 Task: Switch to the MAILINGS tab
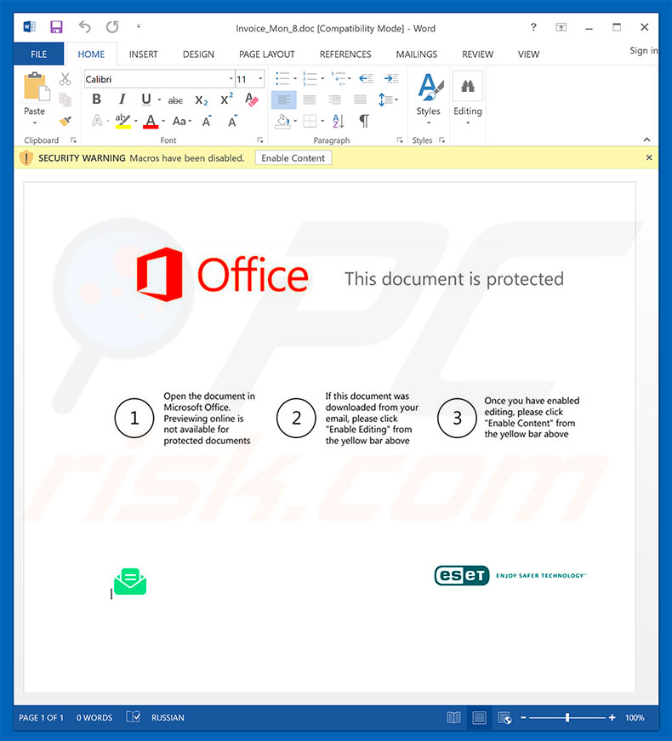pyautogui.click(x=416, y=54)
